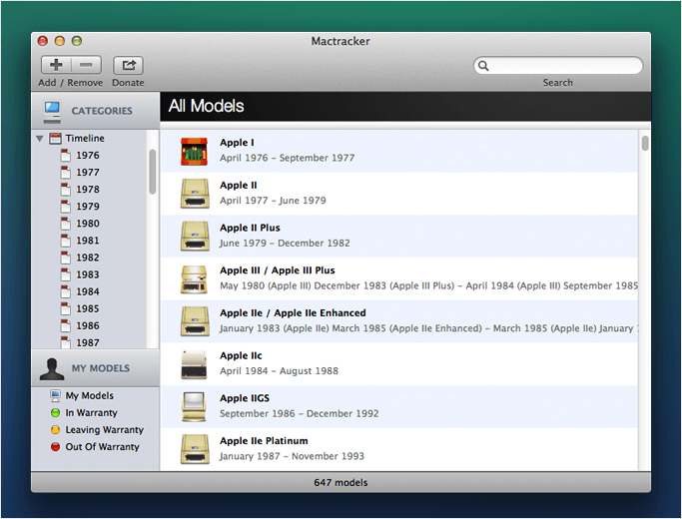Select the Apple IIc model title

[241, 355]
